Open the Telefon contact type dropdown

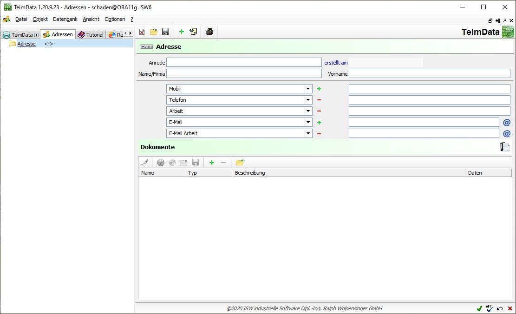[308, 100]
